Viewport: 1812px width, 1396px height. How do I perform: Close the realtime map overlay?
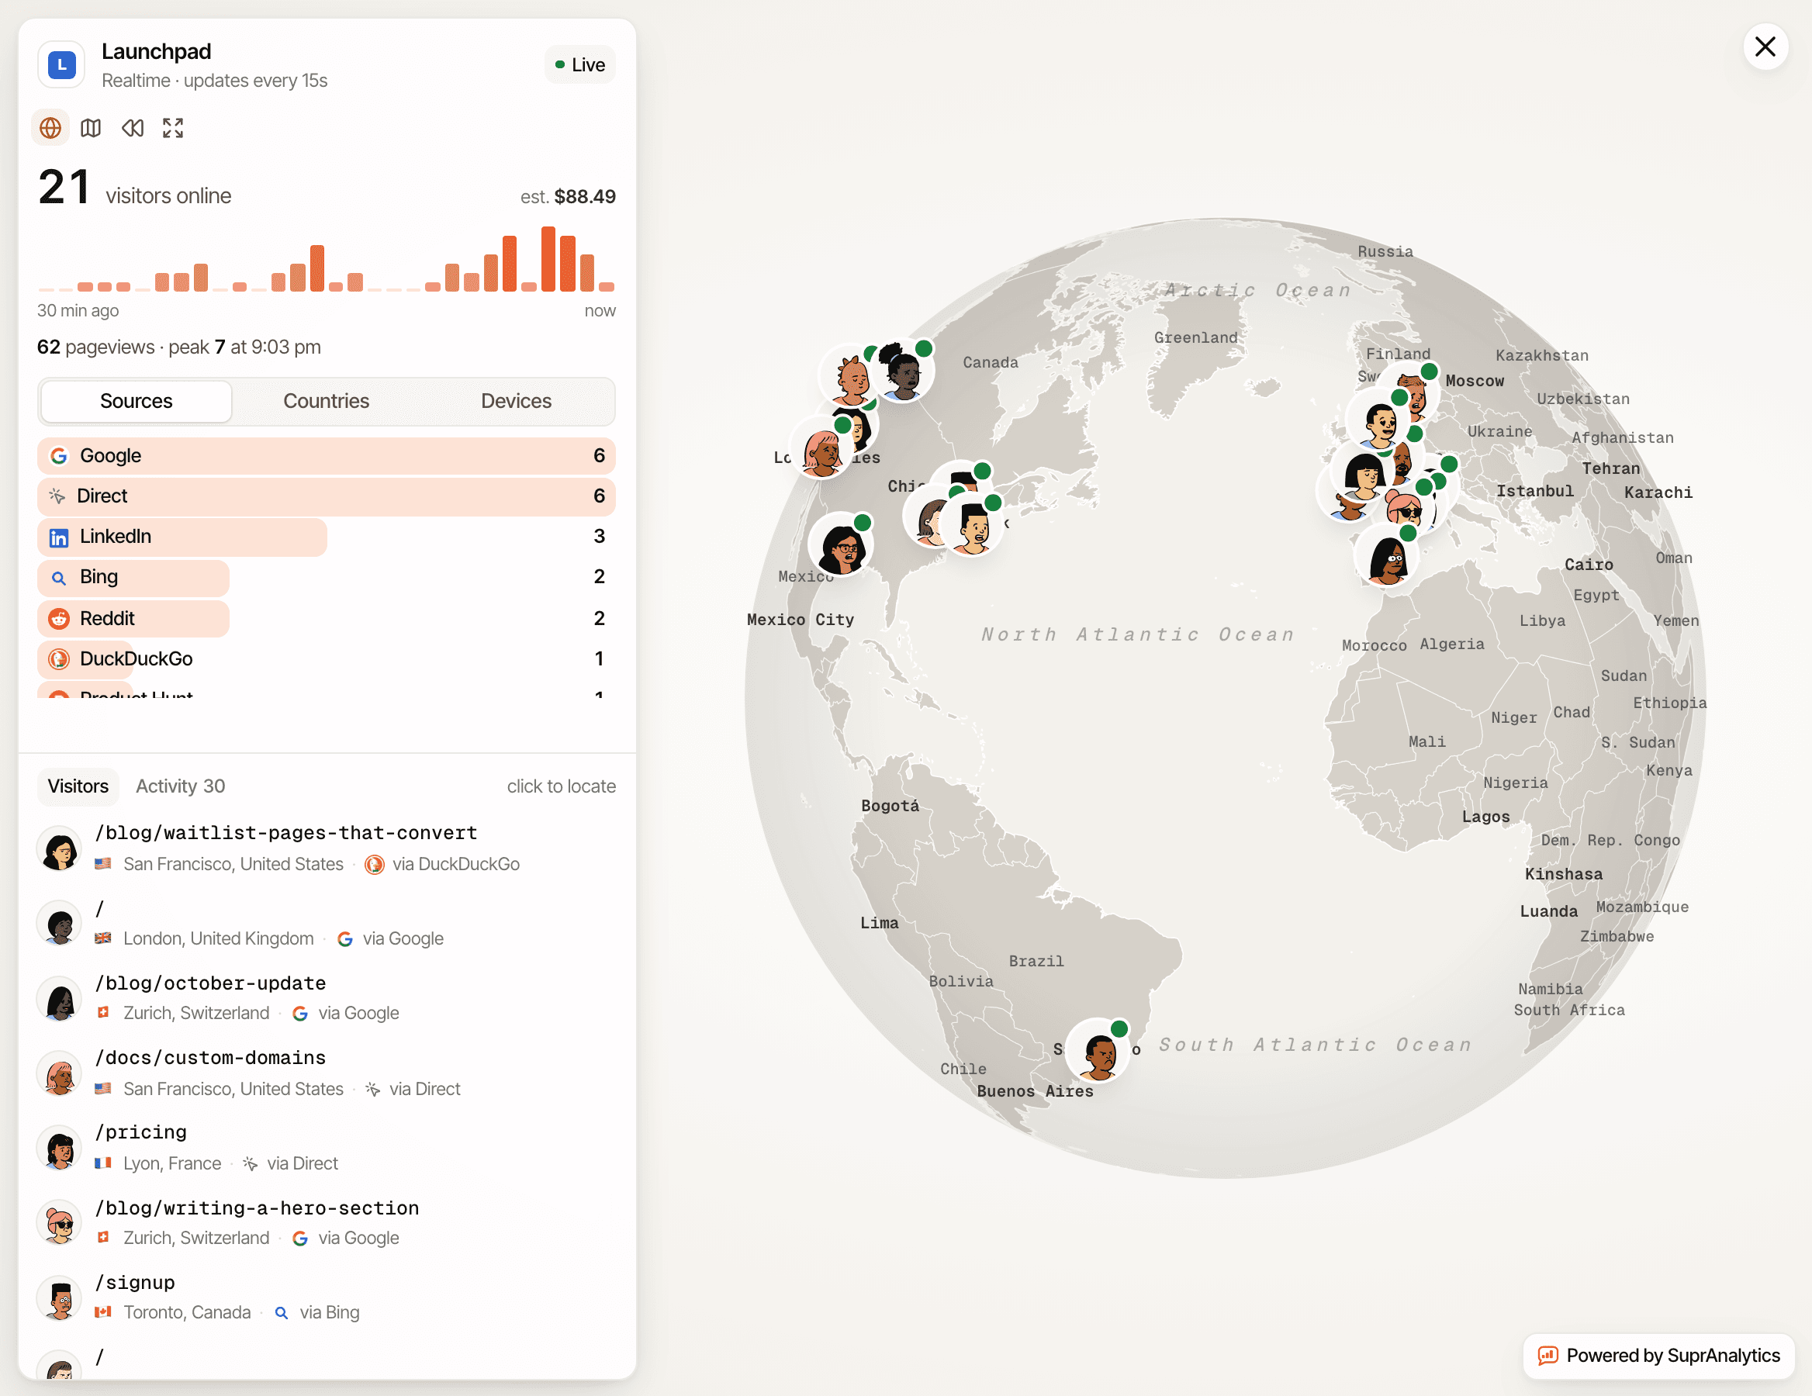[x=1765, y=47]
